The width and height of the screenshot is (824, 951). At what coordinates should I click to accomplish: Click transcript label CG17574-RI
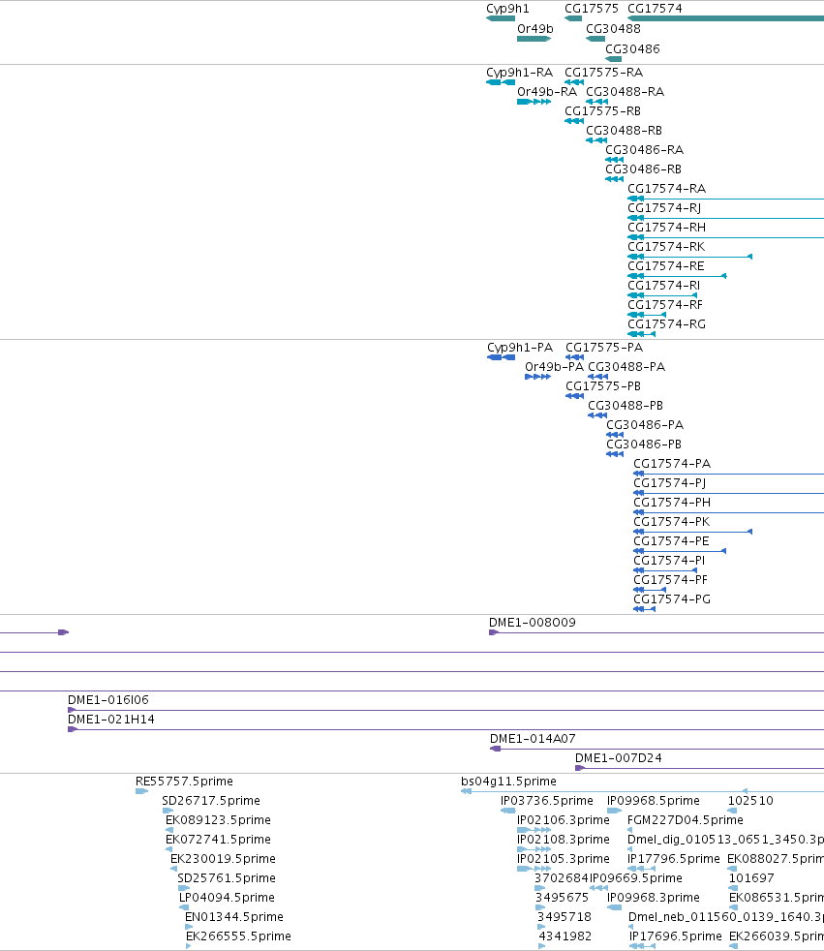664,286
